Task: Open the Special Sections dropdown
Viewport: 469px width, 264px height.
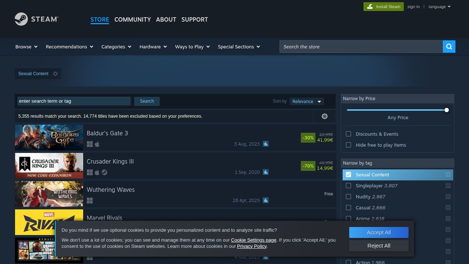Action: [239, 47]
